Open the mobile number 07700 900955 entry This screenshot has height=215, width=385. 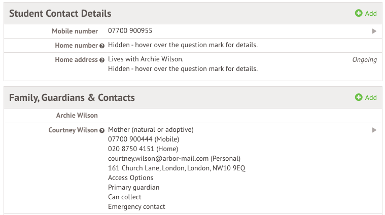point(130,31)
